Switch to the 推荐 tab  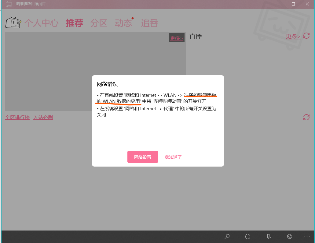point(74,23)
